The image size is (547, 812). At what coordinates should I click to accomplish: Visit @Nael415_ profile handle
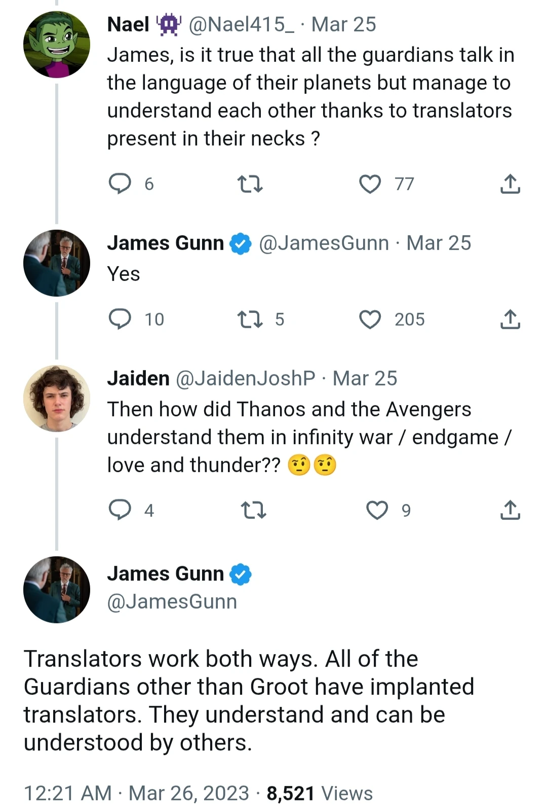click(241, 24)
